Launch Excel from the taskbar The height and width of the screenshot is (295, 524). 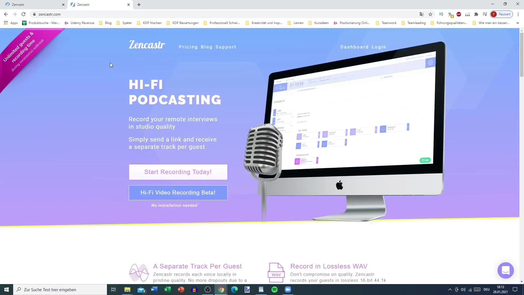click(x=168, y=290)
